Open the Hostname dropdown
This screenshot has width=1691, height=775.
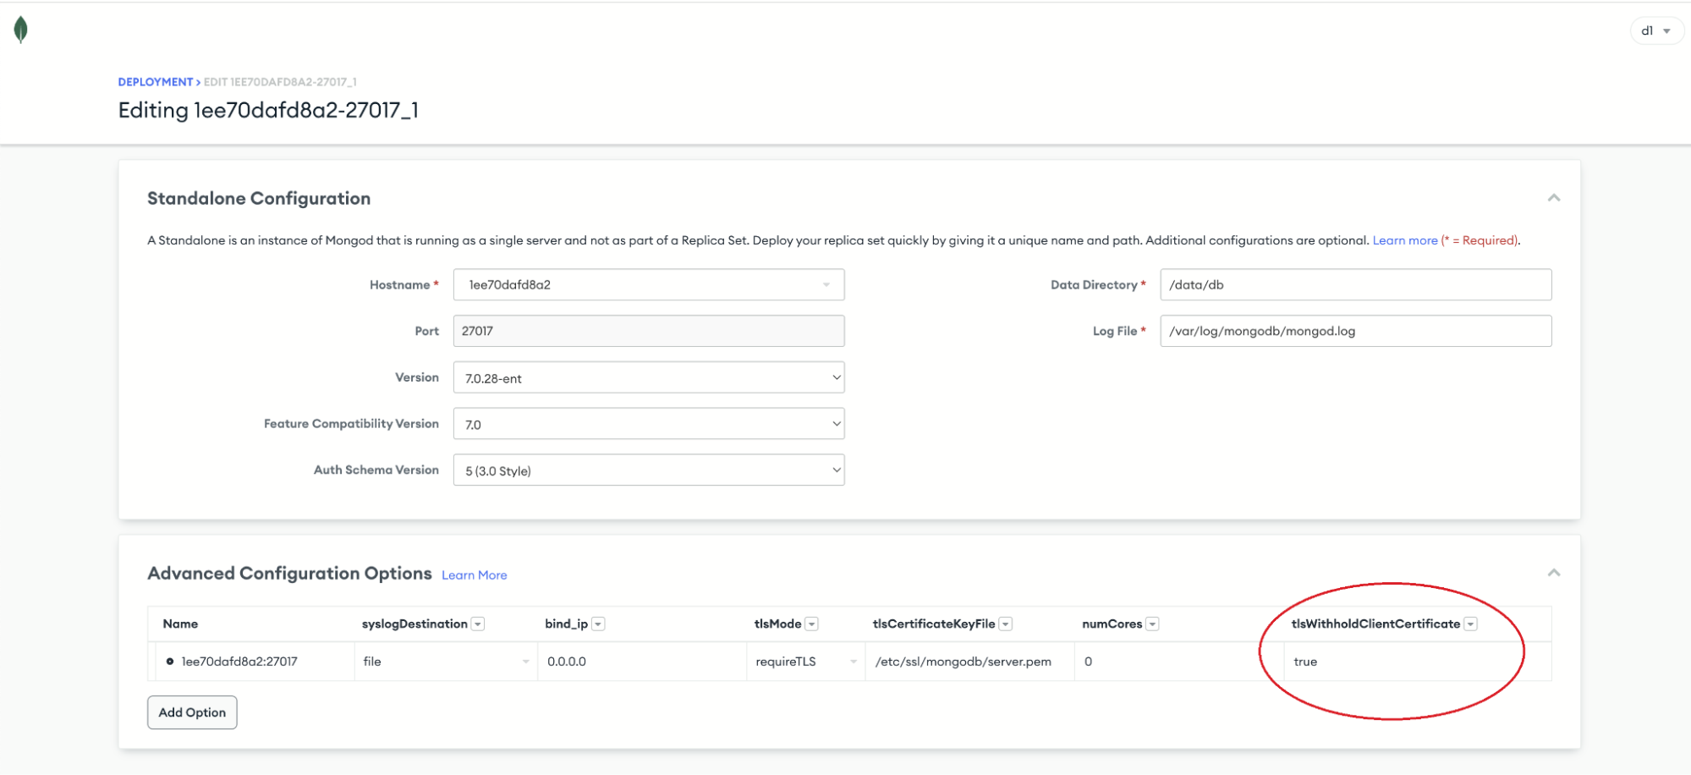(649, 285)
